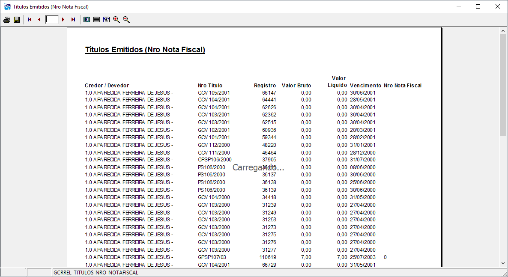Select título 'GPSP107/03'
Image resolution: width=508 pixels, height=277 pixels.
212,257
